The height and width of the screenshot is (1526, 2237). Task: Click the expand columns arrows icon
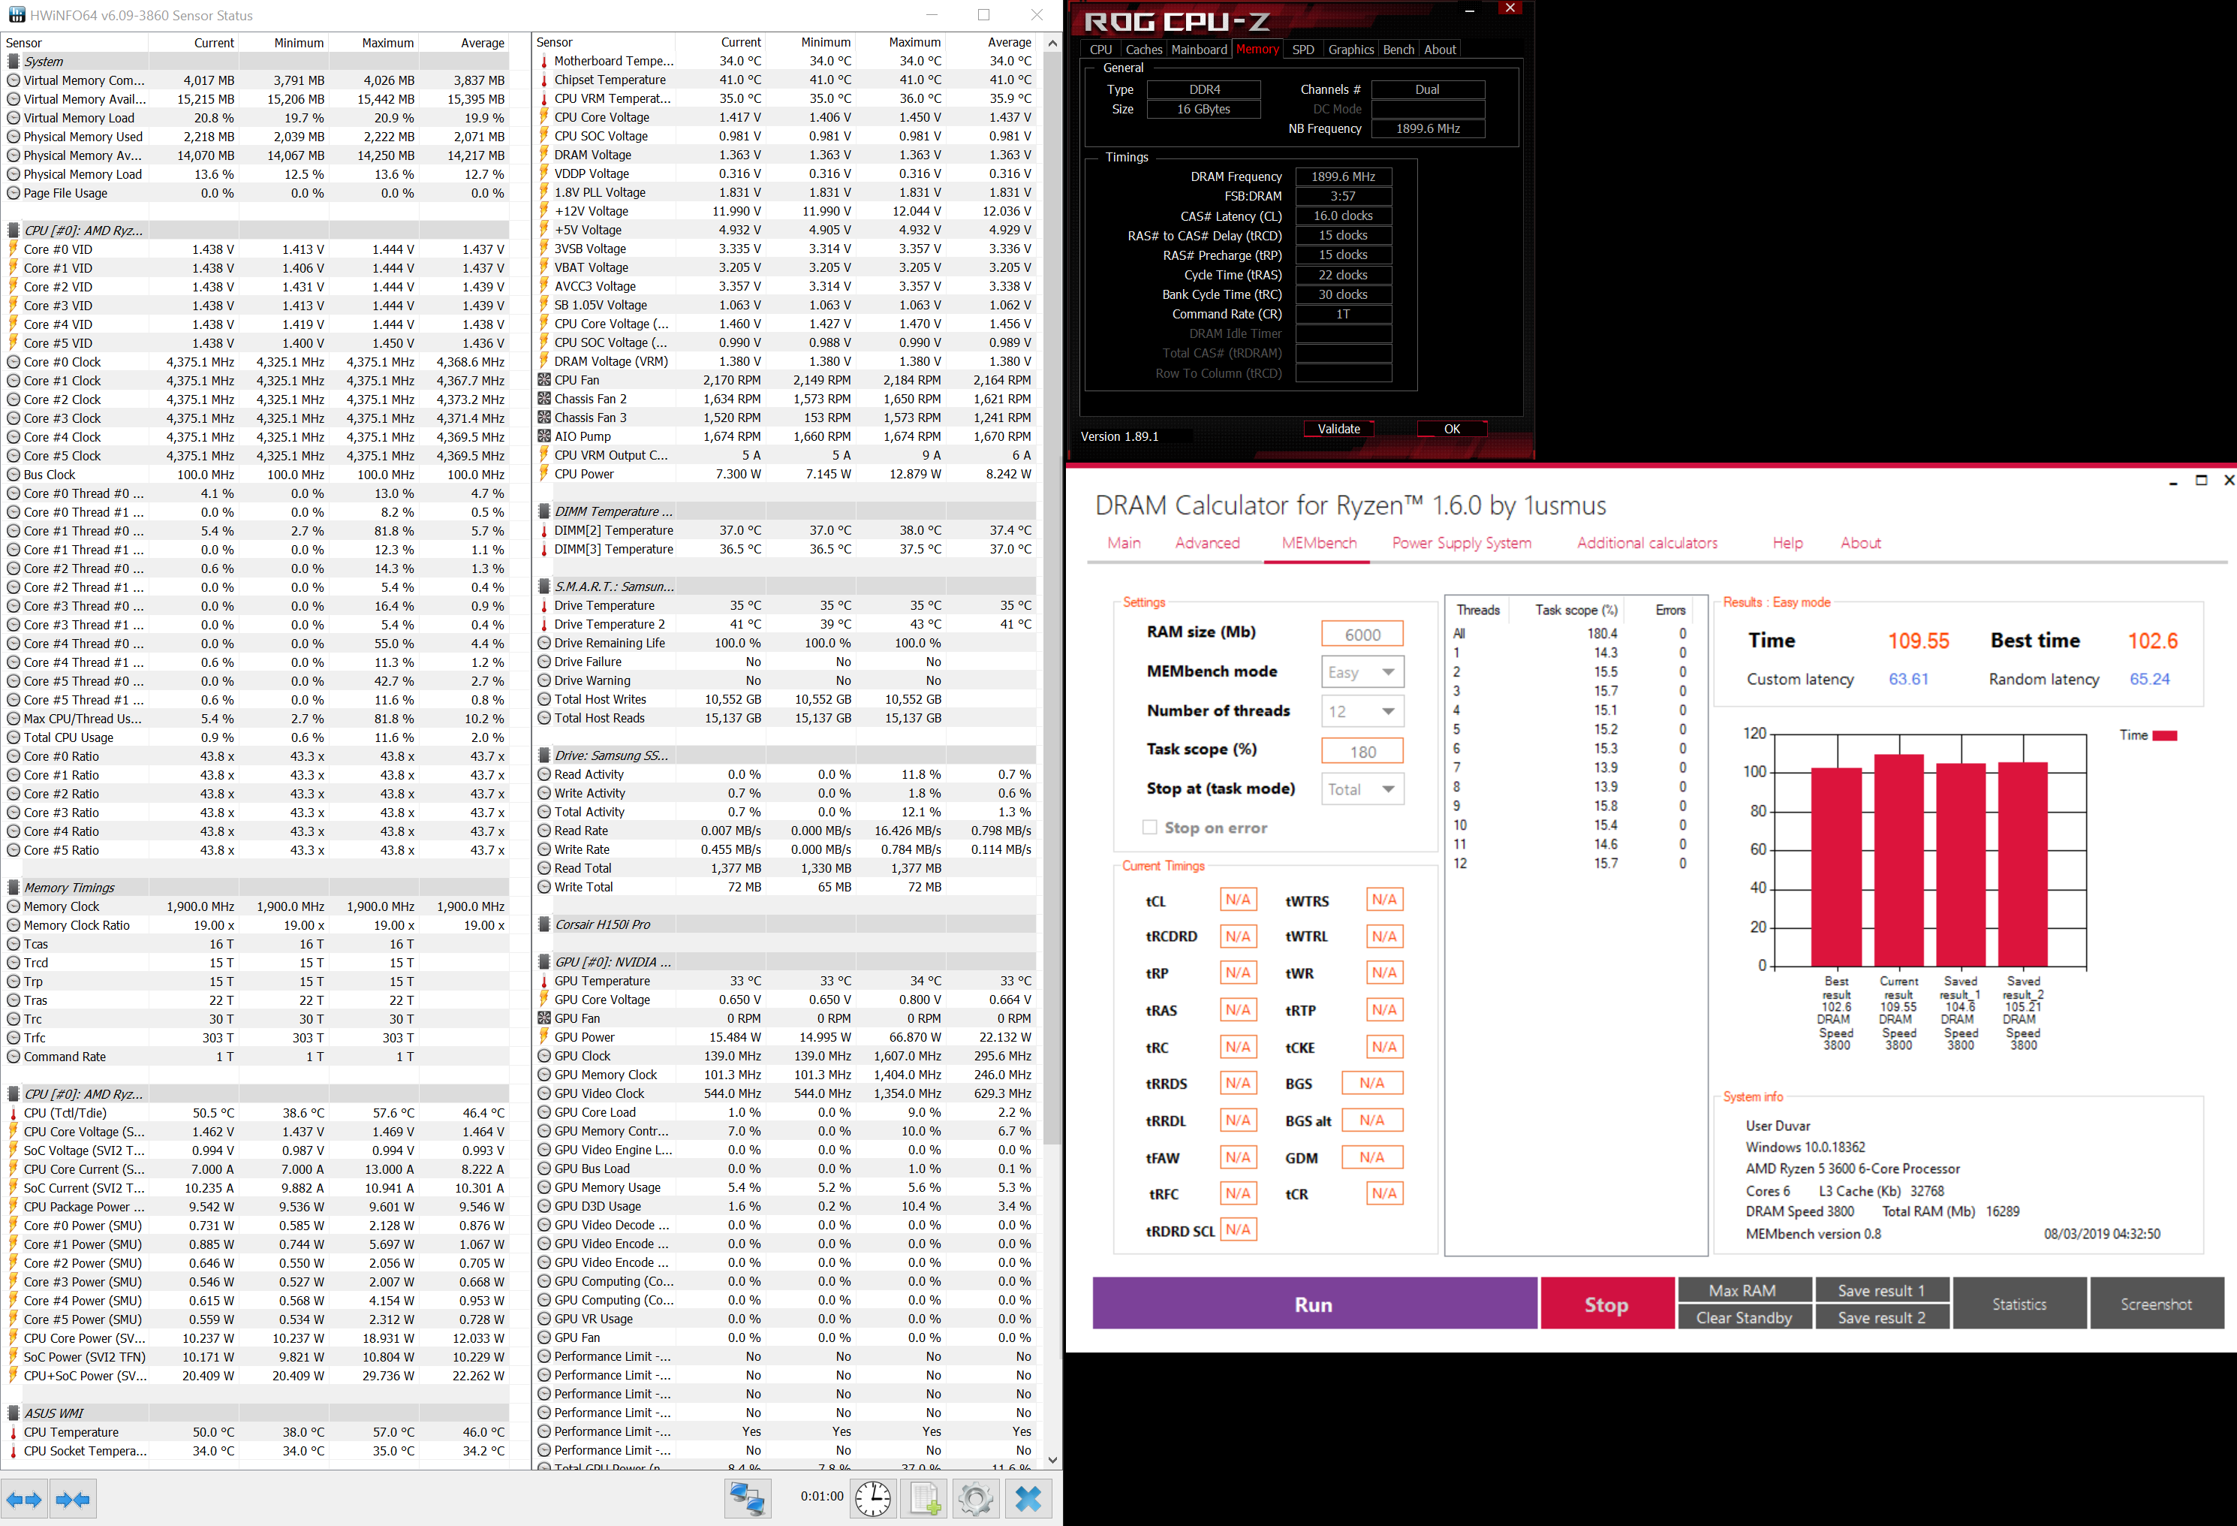click(24, 1499)
